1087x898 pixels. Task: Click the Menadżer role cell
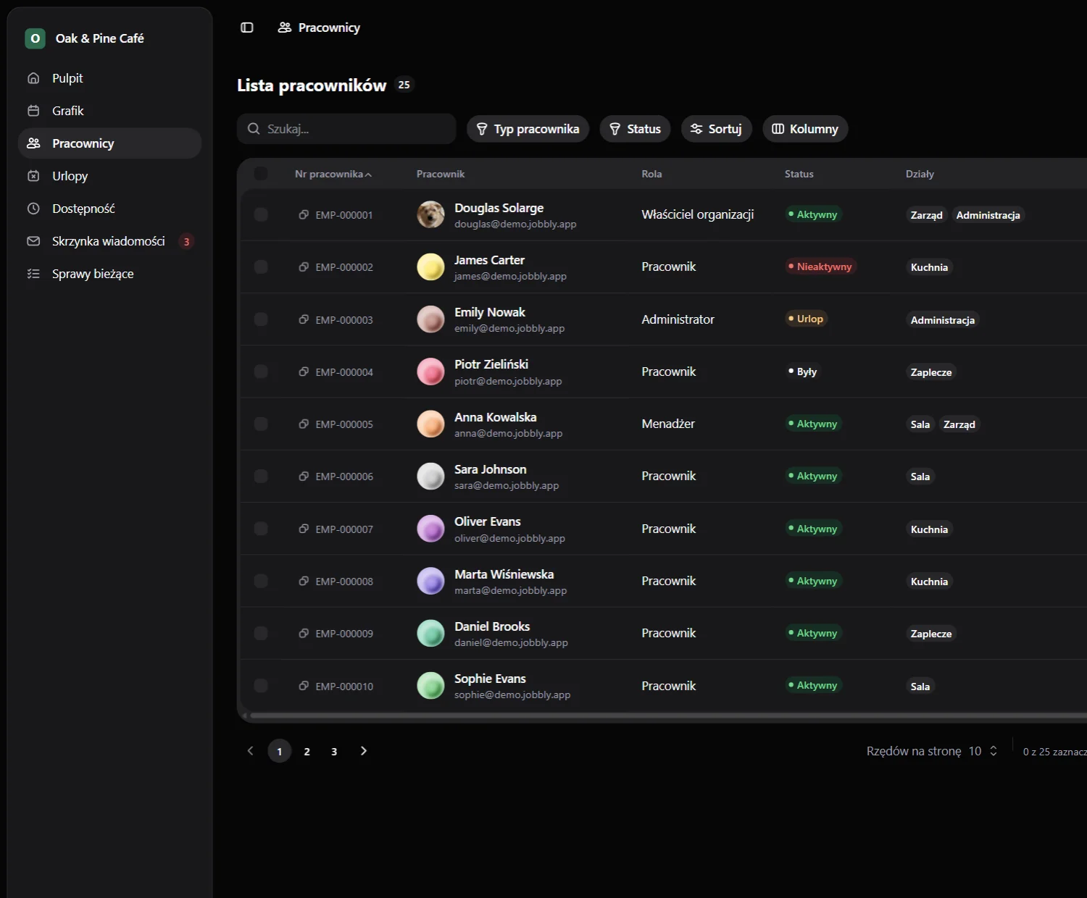click(668, 424)
